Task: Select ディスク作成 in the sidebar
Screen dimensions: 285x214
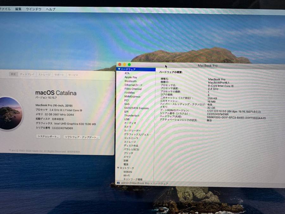Action: pos(131,146)
